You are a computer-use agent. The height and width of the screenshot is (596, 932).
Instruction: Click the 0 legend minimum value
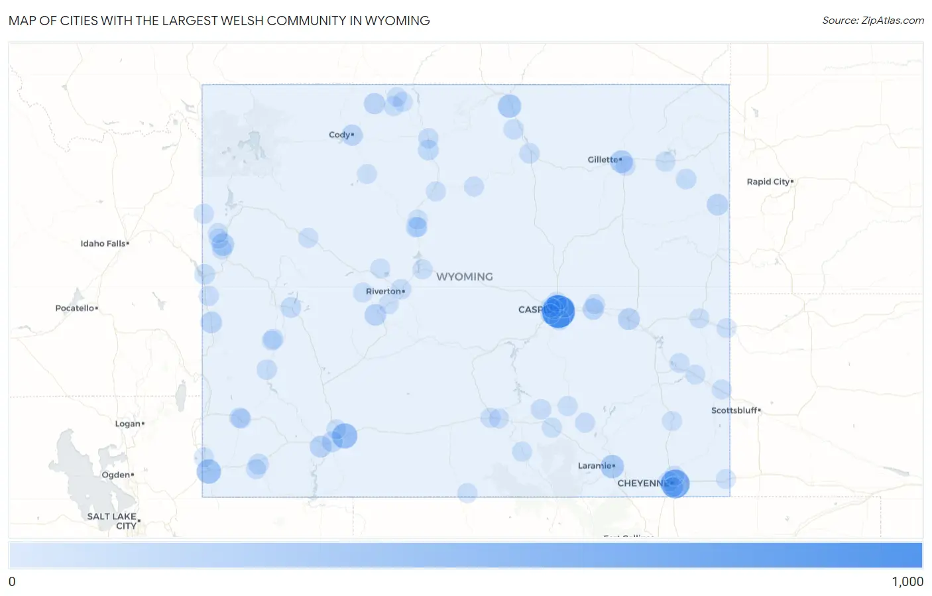point(12,581)
